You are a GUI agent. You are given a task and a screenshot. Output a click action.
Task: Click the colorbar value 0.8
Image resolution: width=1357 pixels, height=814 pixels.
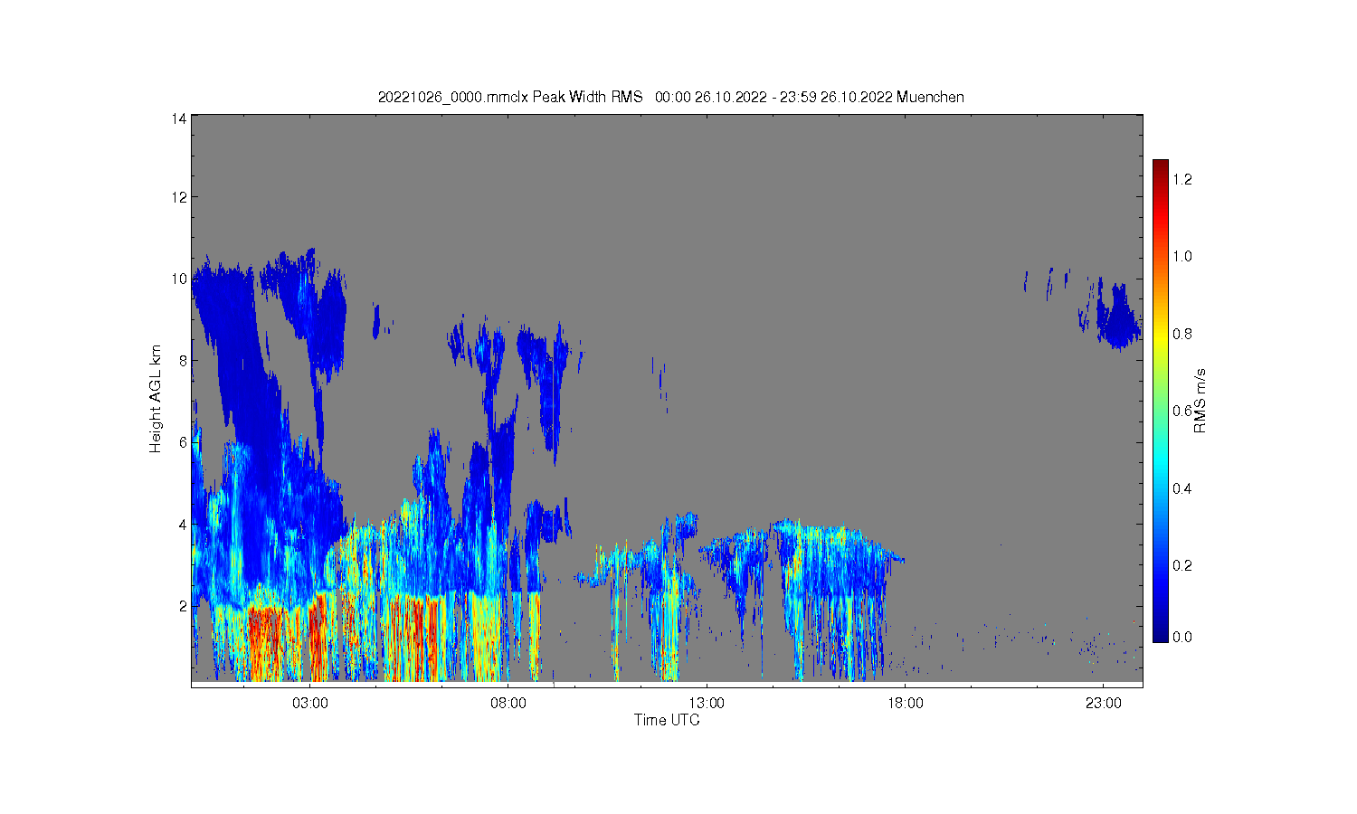coord(1182,334)
